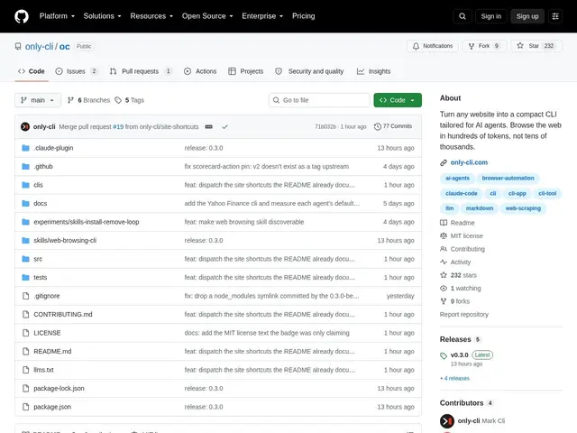Open the experiments/skills-install-remove-loop folder
The width and height of the screenshot is (577, 433).
pos(87,222)
